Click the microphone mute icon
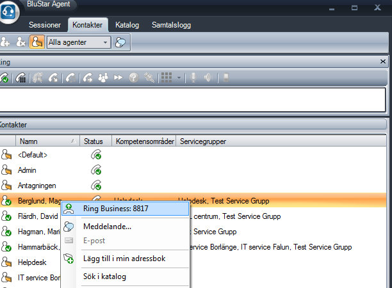 point(193,77)
